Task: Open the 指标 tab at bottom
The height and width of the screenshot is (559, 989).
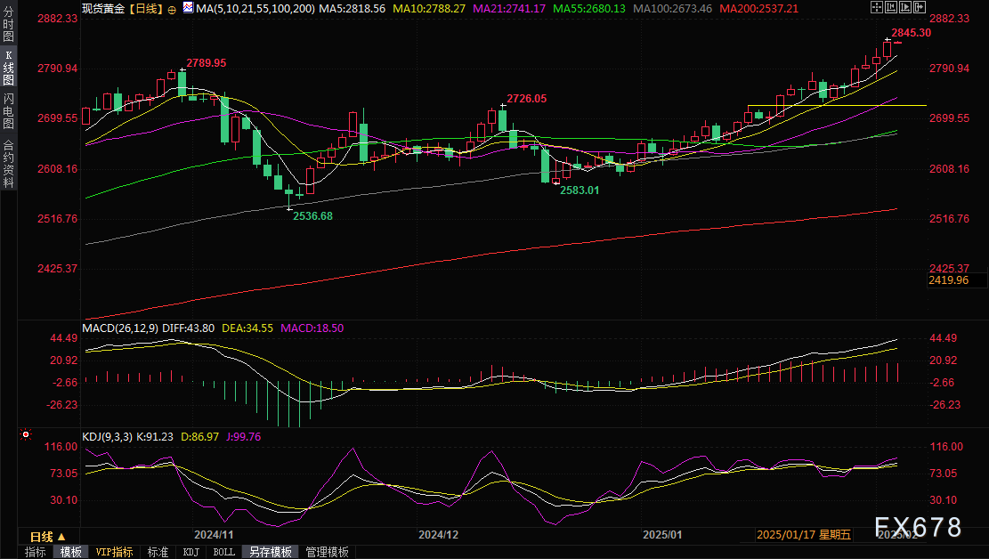Action: 36,552
